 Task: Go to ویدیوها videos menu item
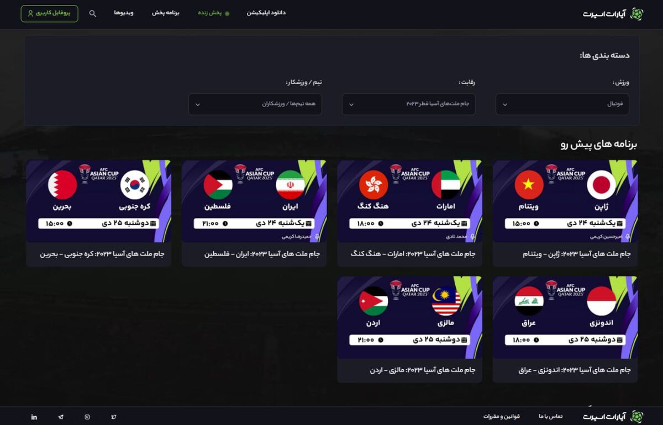(124, 13)
